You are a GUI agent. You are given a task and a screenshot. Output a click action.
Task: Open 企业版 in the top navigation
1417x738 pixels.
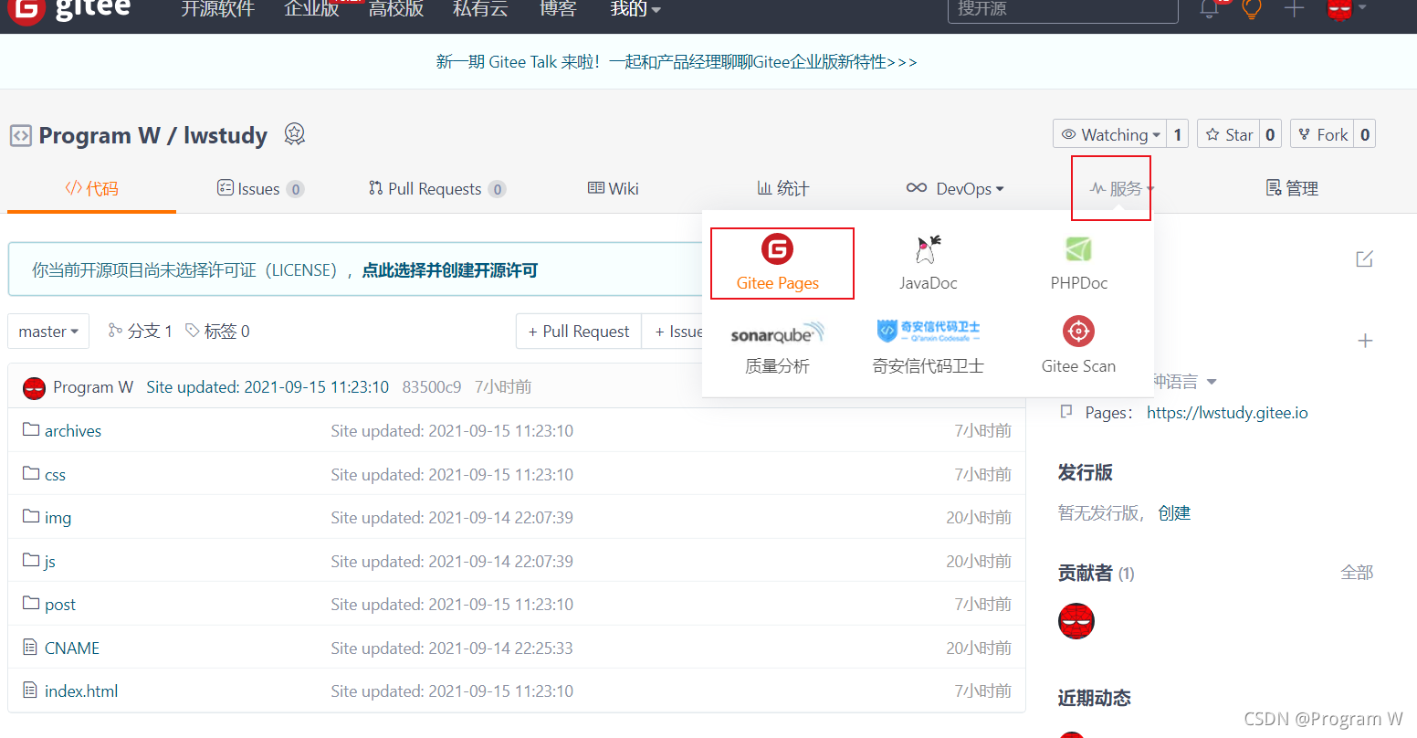pos(311,9)
